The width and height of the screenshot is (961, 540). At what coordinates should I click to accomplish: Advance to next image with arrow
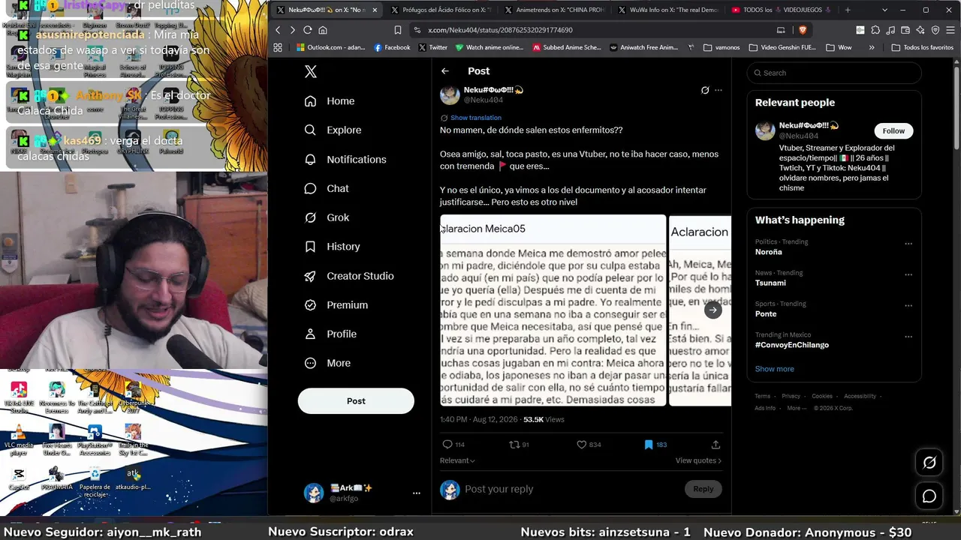712,310
